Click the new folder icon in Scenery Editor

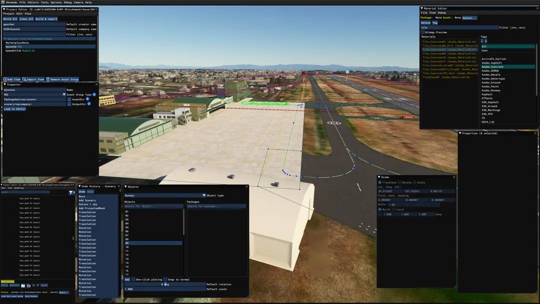(x=23, y=285)
